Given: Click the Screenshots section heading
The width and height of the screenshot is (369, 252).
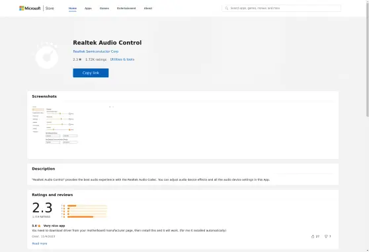Looking at the screenshot, I should coord(44,96).
